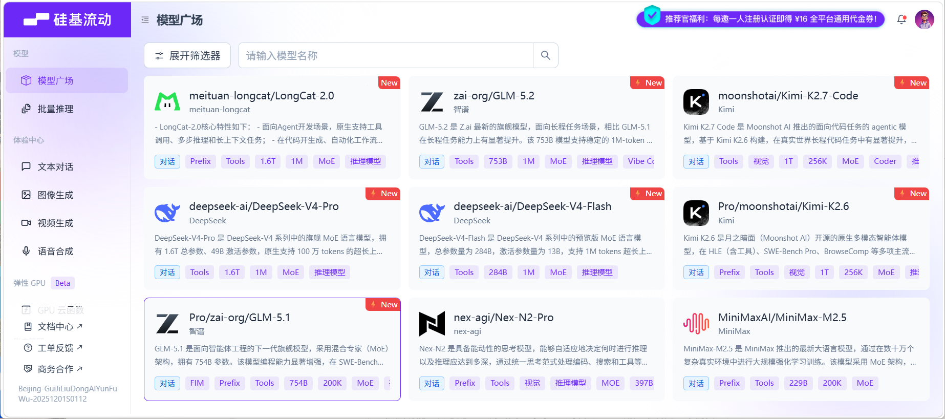This screenshot has height=419, width=945.
Task: Open 文本对话 in the sidebar
Action: (x=67, y=166)
